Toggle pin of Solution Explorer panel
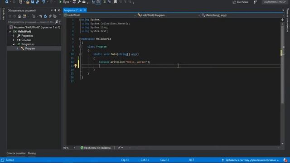290x163 pixels. (x=55, y=10)
